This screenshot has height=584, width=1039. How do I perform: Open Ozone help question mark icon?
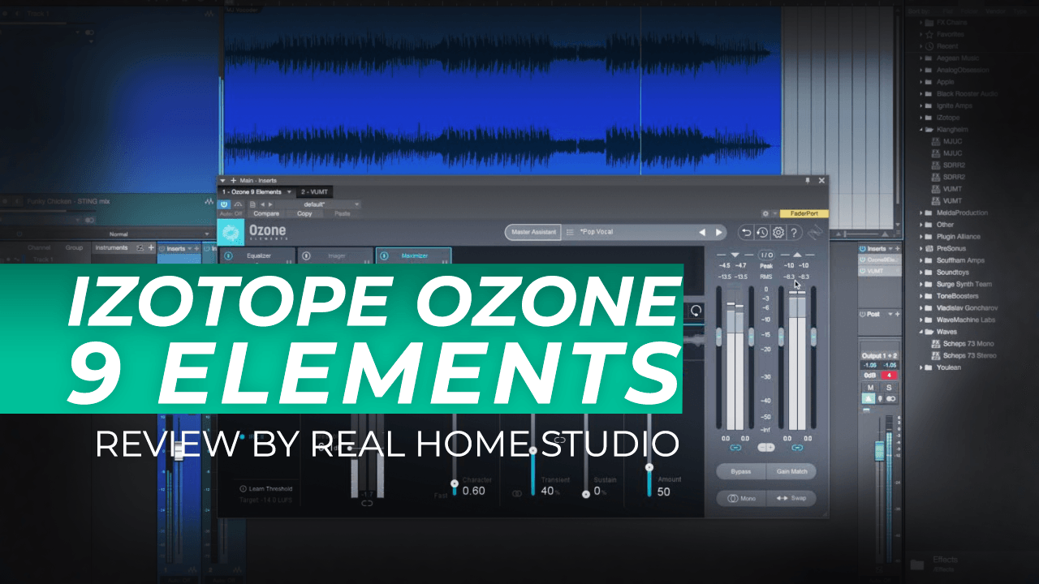coord(795,233)
